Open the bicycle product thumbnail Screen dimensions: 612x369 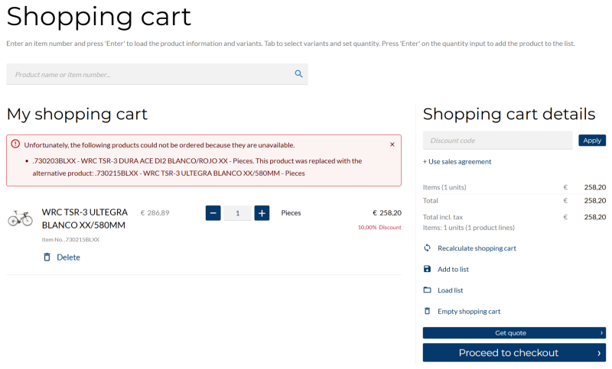(x=21, y=219)
